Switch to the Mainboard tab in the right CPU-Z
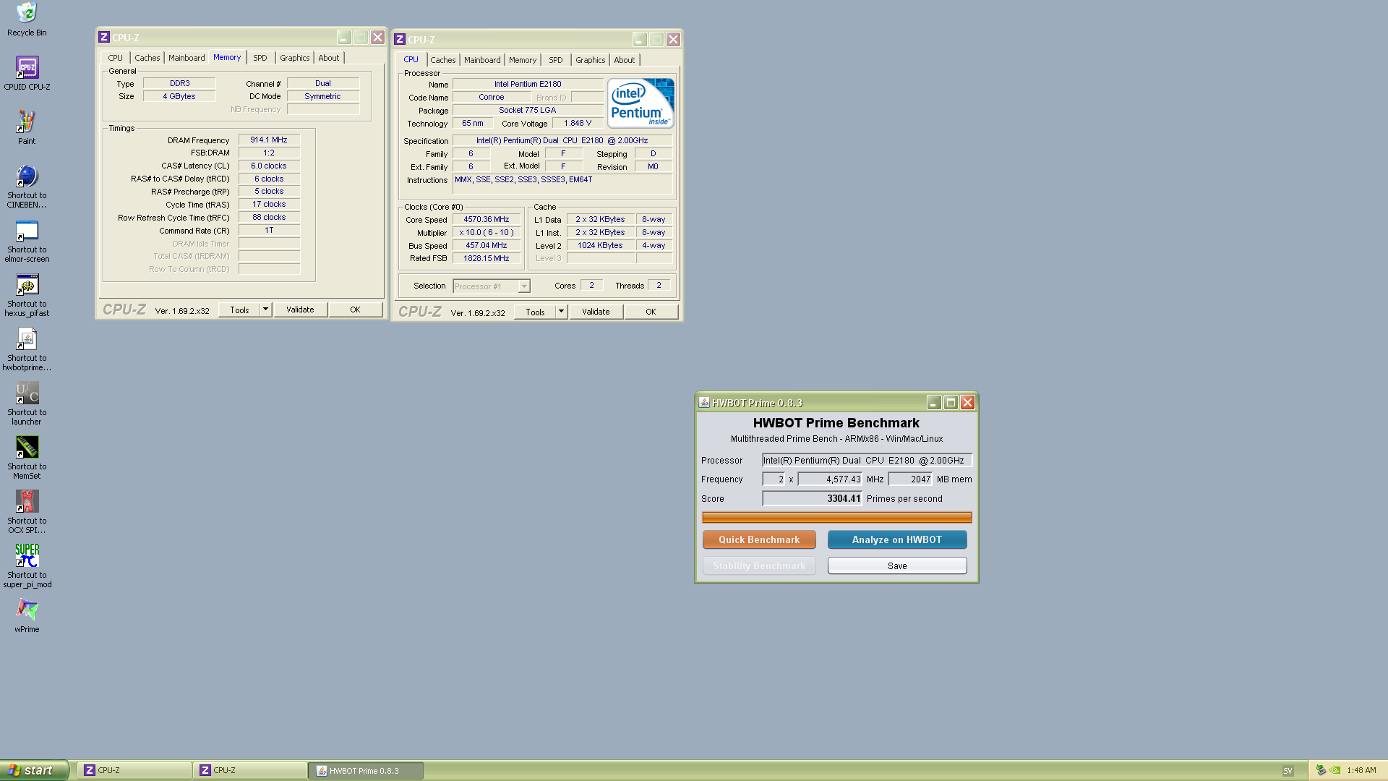The height and width of the screenshot is (781, 1388). tap(482, 60)
